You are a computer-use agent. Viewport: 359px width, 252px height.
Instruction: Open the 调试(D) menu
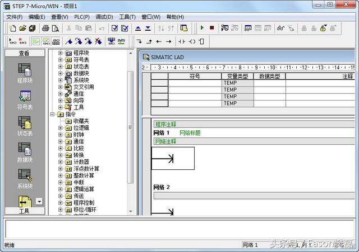pos(104,17)
